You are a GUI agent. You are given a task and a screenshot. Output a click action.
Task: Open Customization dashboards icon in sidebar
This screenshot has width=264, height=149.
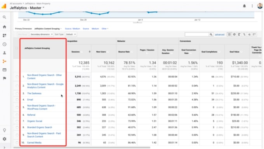tap(5, 35)
